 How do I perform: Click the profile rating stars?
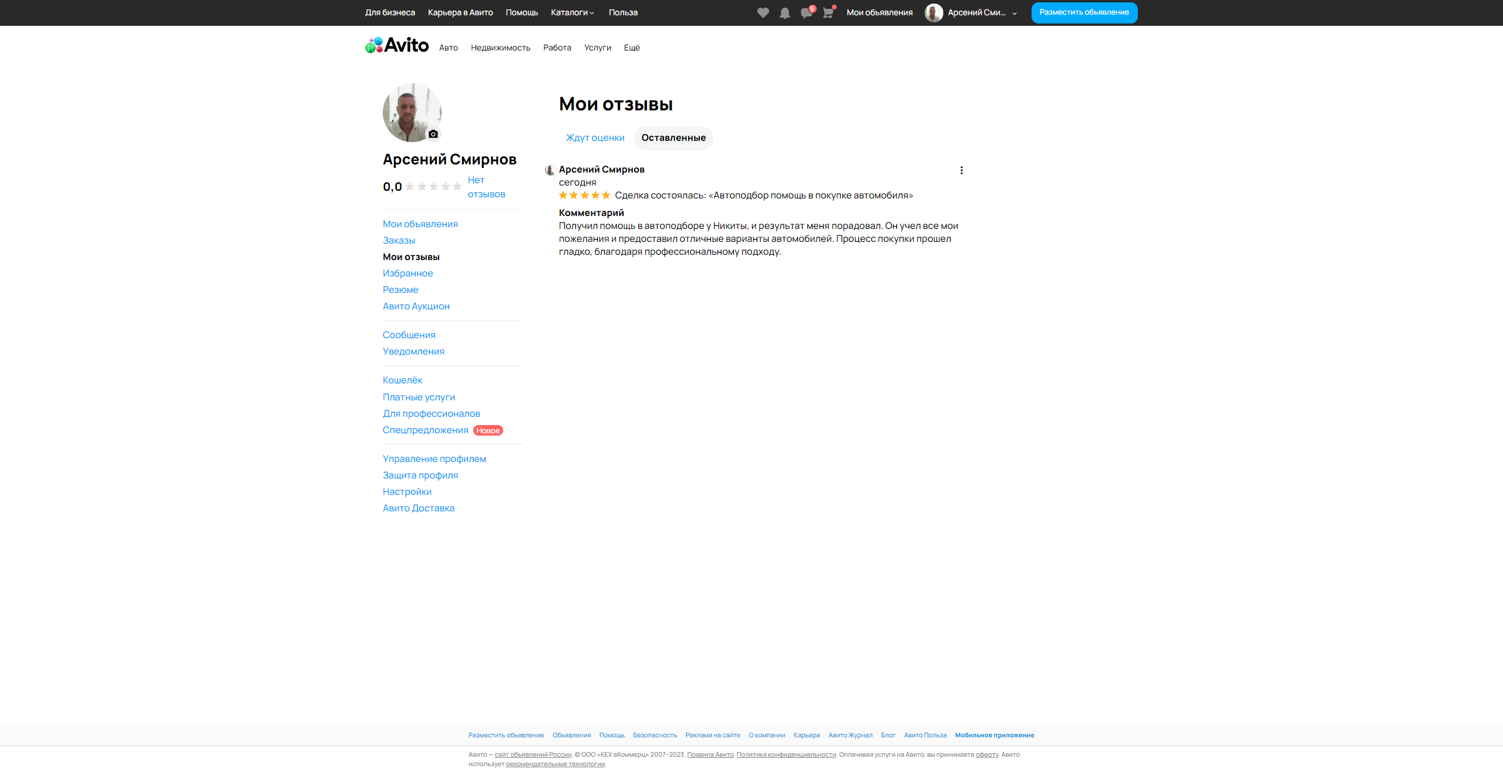click(433, 187)
